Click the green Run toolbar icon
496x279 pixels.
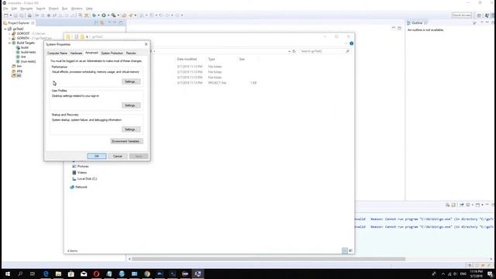103,15
